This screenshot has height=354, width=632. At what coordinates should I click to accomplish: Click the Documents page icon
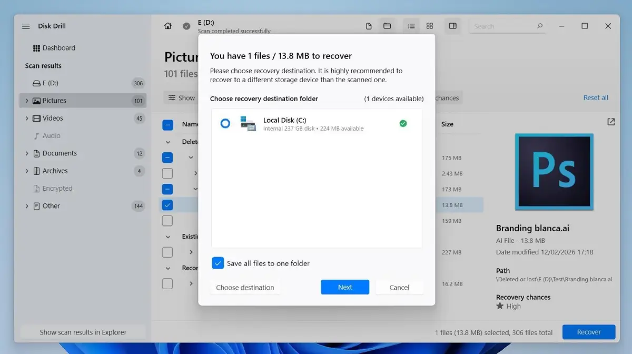tap(36, 153)
